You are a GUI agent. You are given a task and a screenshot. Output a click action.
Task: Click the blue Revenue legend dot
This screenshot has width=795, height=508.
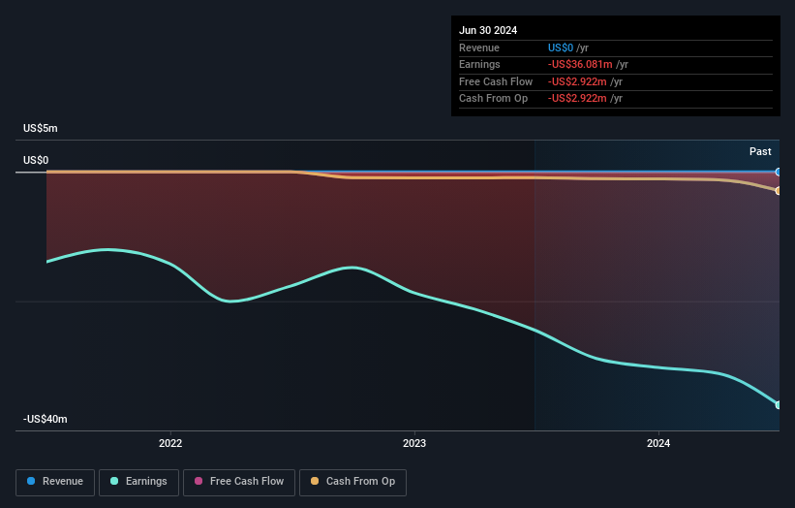tap(31, 481)
